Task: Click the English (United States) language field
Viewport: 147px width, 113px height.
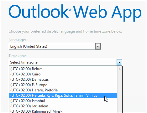Action: coord(55,46)
